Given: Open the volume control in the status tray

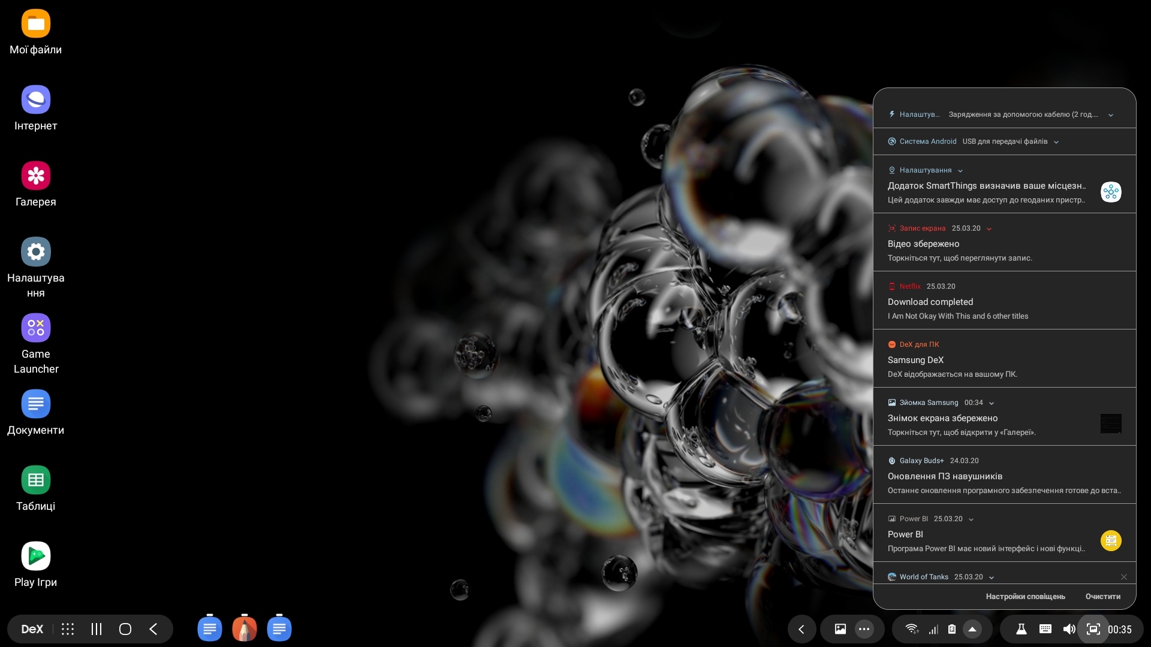Looking at the screenshot, I should coord(1069,629).
